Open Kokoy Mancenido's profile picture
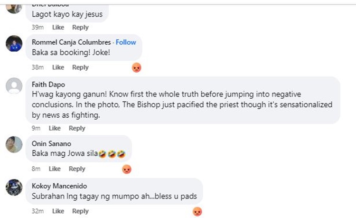The width and height of the screenshot is (356, 218). coord(14,187)
